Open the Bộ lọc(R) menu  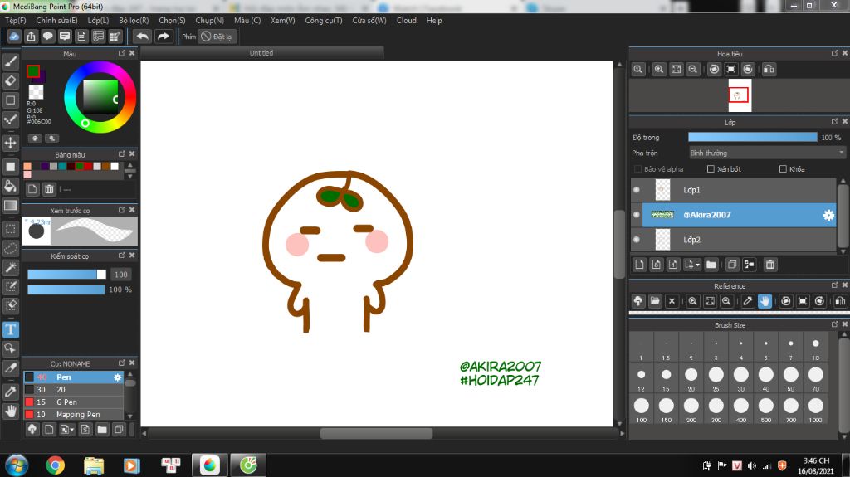click(x=134, y=20)
